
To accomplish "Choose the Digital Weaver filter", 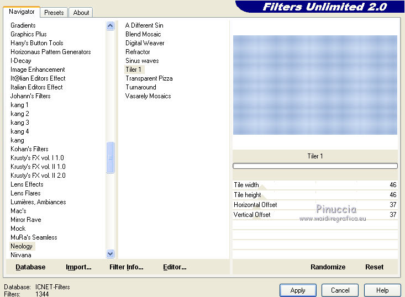I will 145,43.
